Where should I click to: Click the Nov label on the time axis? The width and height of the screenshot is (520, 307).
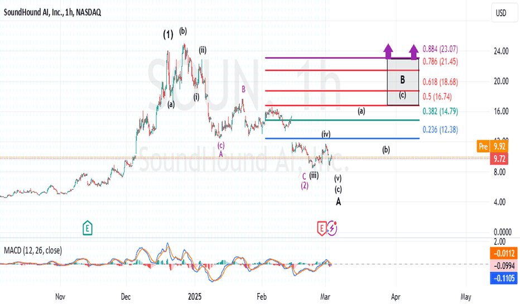[60, 297]
